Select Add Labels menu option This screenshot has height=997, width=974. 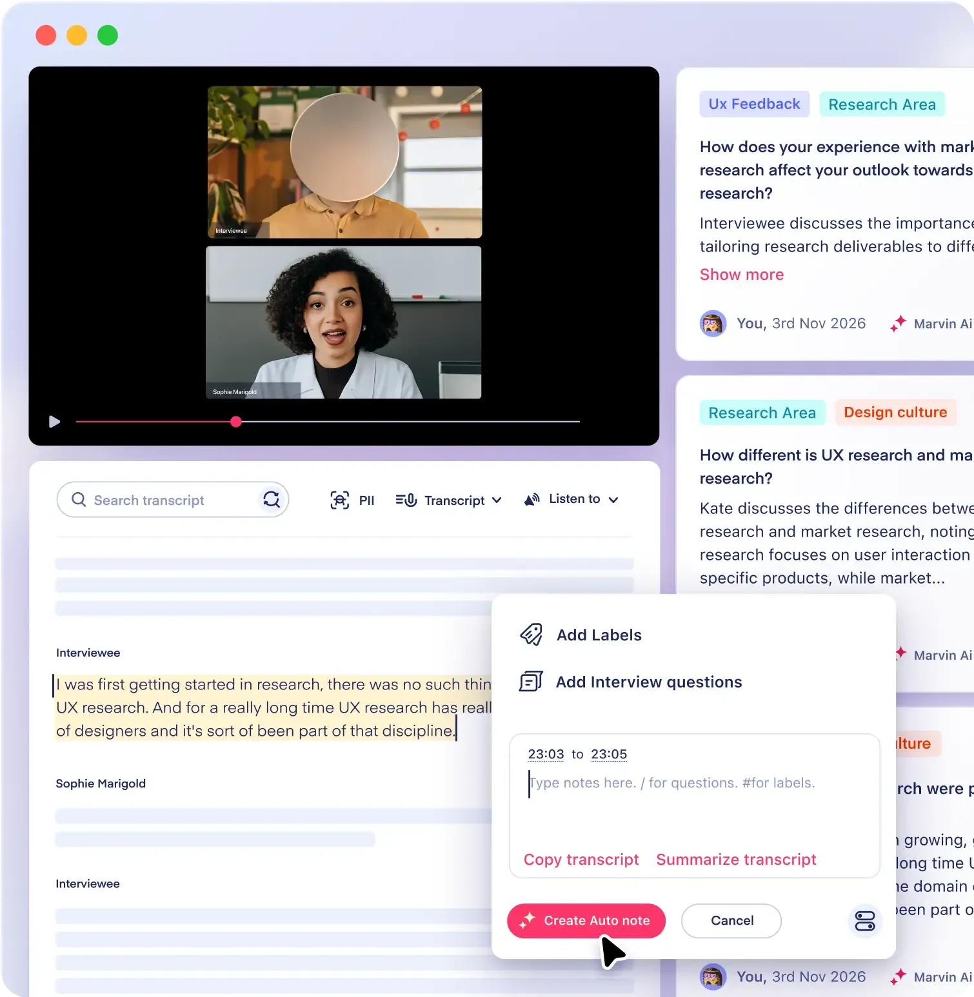(x=599, y=635)
